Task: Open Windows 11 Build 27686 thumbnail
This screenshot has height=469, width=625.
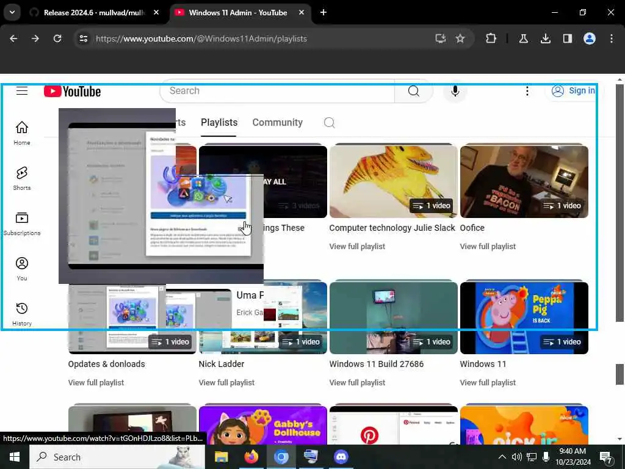Action: point(394,318)
